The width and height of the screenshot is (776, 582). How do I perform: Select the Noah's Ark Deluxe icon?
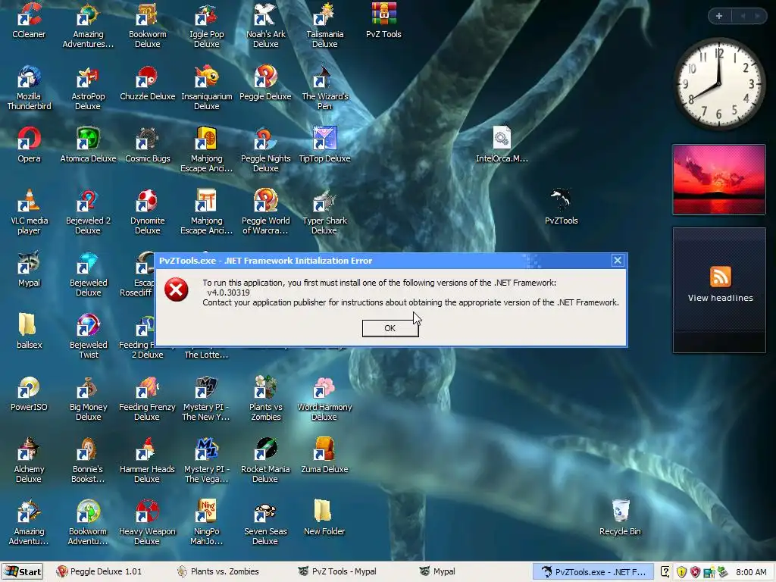click(x=266, y=25)
